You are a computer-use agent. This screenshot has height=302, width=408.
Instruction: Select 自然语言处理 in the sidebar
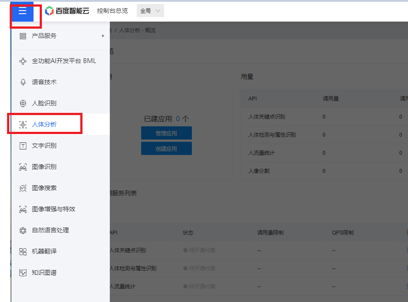point(60,230)
